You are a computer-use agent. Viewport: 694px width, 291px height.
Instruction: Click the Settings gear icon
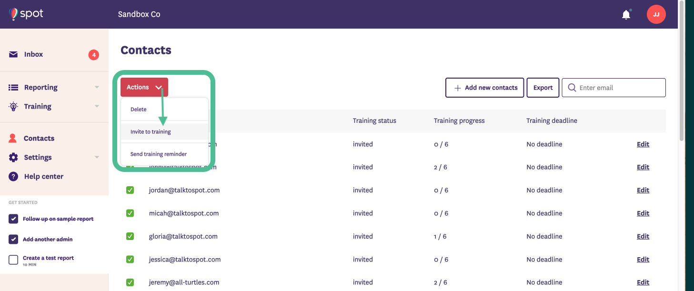13,158
